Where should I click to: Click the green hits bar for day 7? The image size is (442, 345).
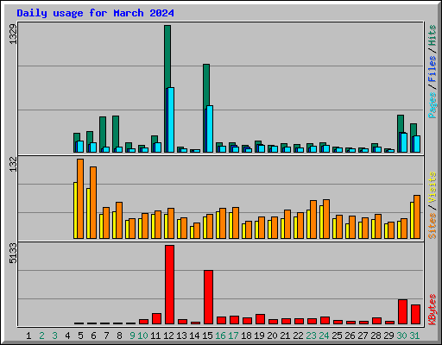[x=103, y=132]
